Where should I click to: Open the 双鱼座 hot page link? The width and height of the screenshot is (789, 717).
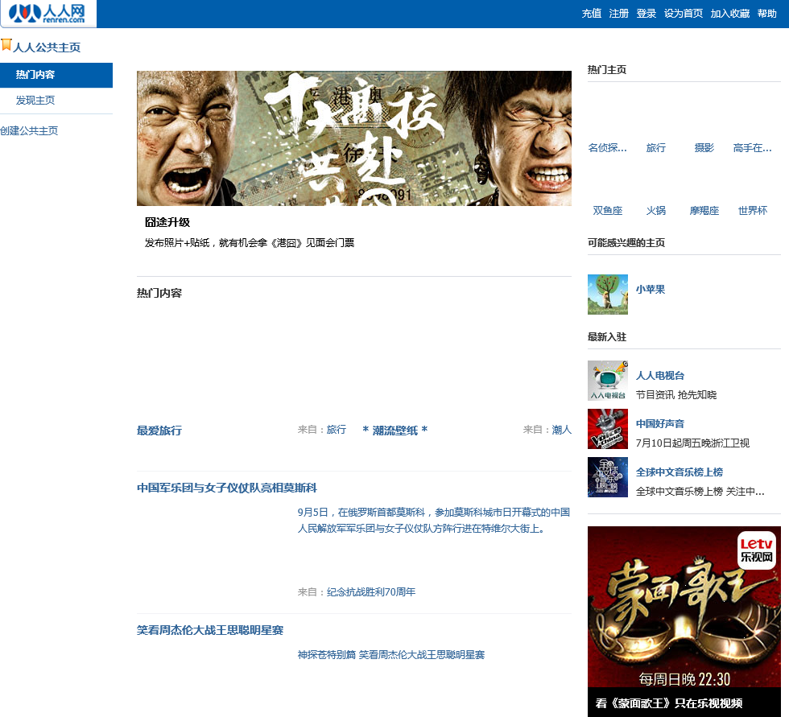point(607,211)
